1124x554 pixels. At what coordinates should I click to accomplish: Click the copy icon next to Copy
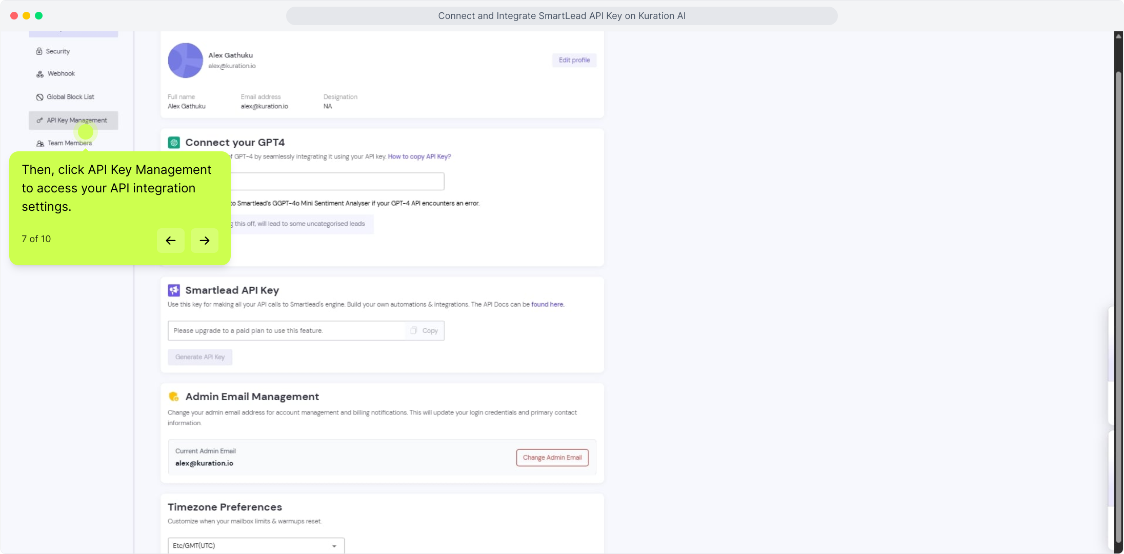(x=414, y=331)
